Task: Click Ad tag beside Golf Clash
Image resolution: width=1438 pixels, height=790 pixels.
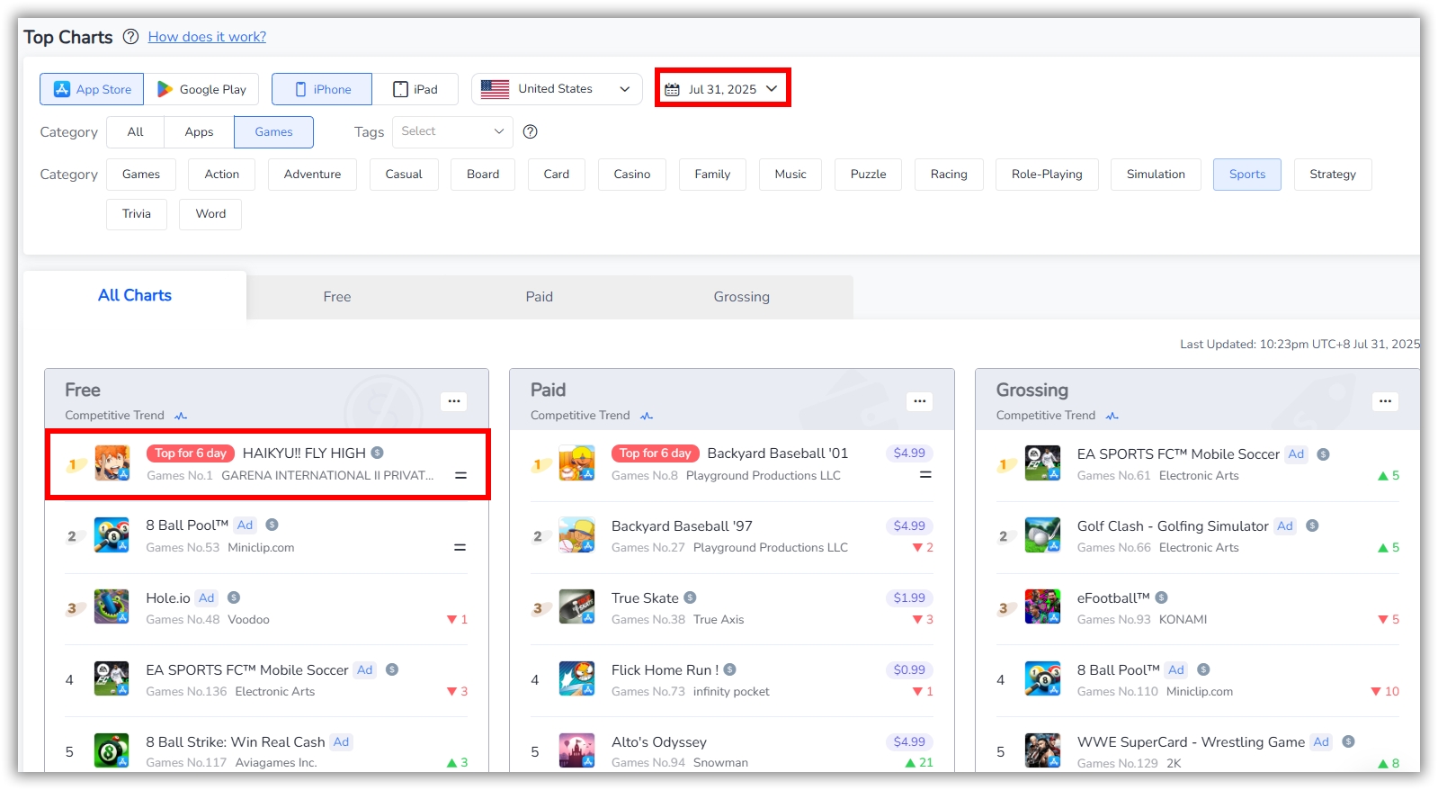Action: click(1285, 525)
